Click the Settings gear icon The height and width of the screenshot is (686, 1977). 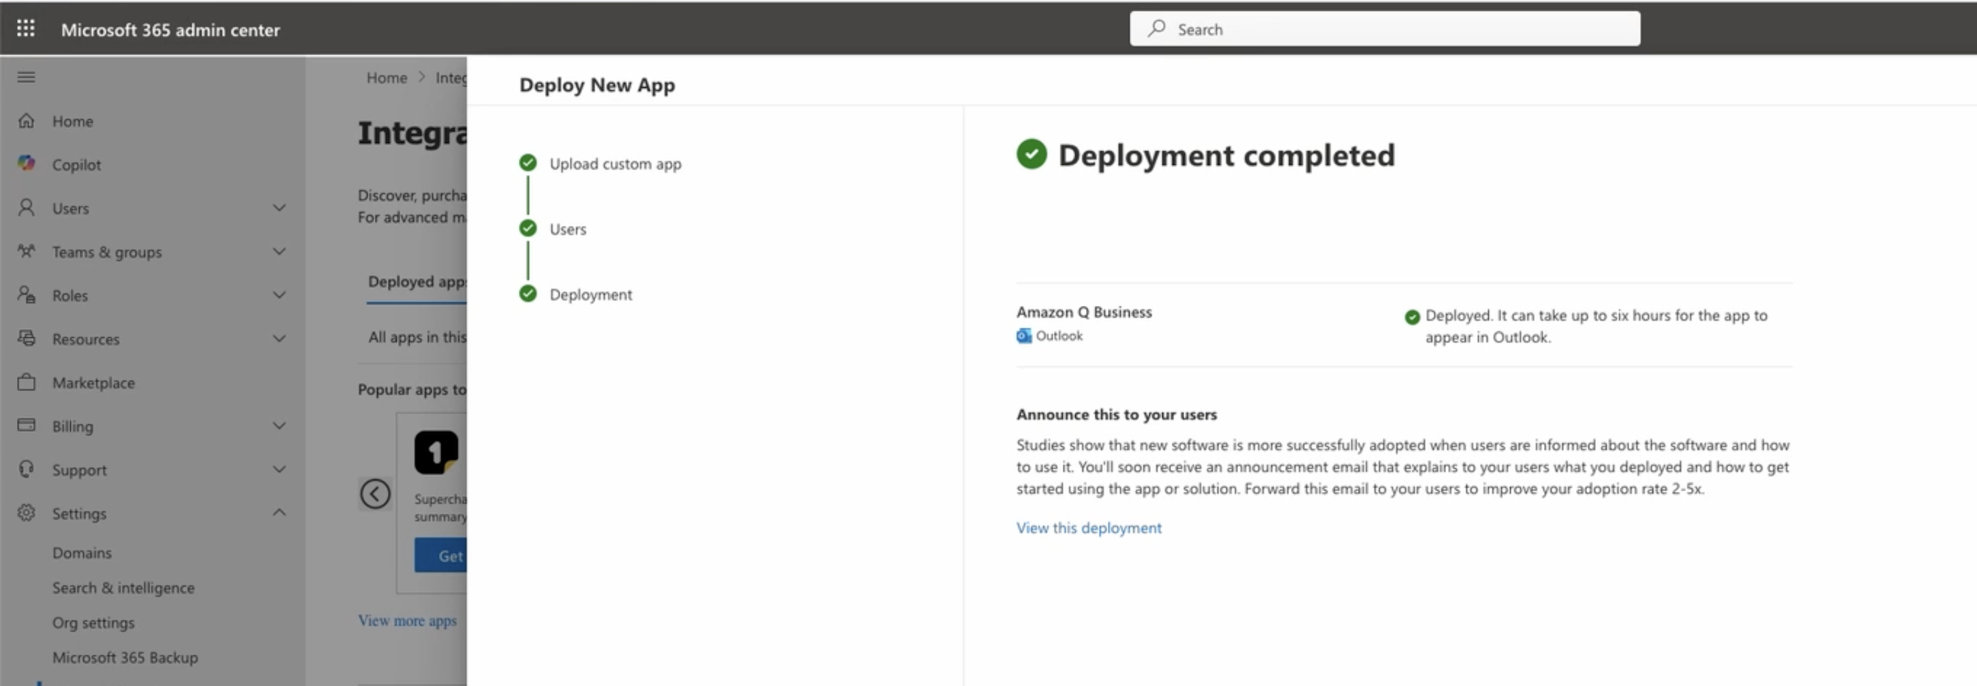click(26, 512)
